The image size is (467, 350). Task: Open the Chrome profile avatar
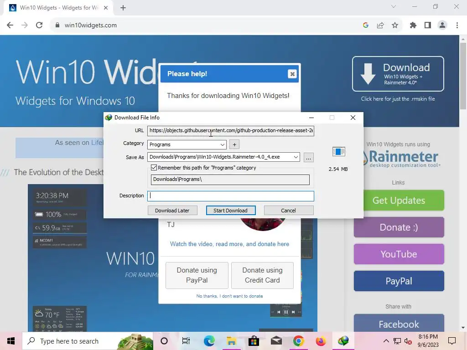click(x=442, y=26)
